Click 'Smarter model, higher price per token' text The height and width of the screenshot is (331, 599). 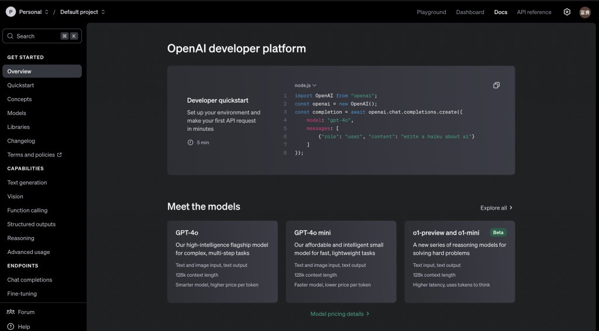pyautogui.click(x=217, y=285)
